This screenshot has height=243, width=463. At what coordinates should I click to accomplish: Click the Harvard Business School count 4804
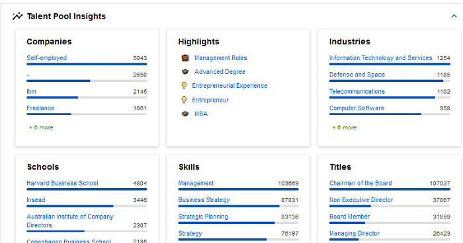(x=140, y=183)
